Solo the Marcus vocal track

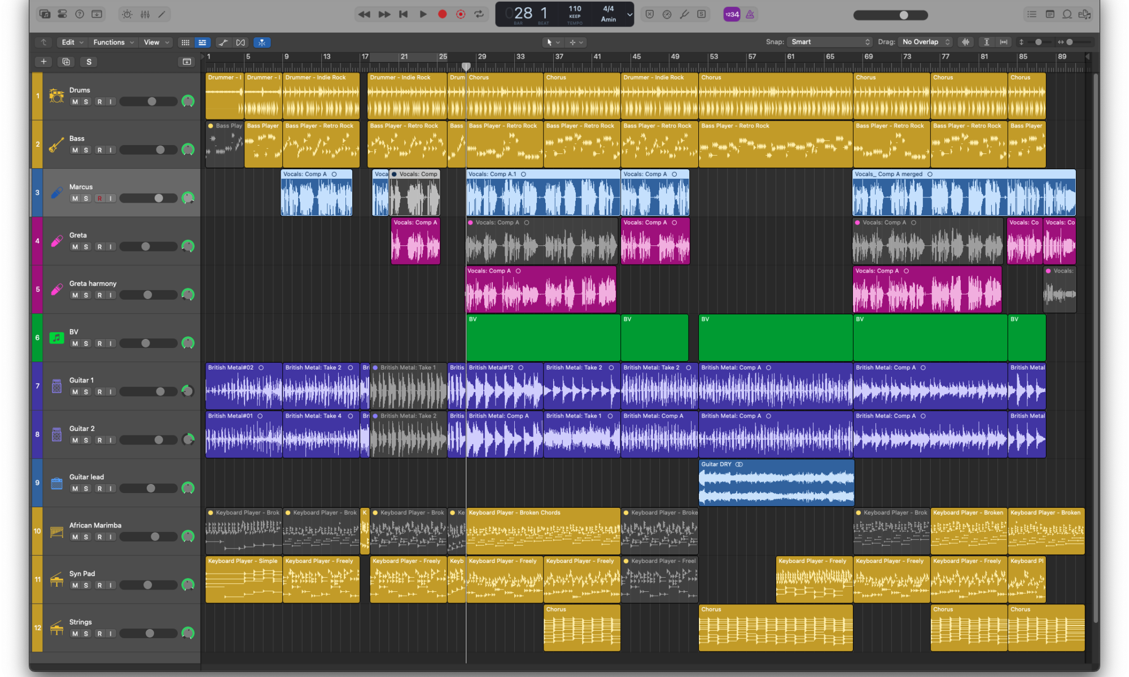point(85,197)
